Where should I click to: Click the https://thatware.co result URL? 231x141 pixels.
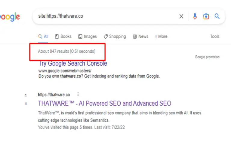pyautogui.click(x=54, y=95)
